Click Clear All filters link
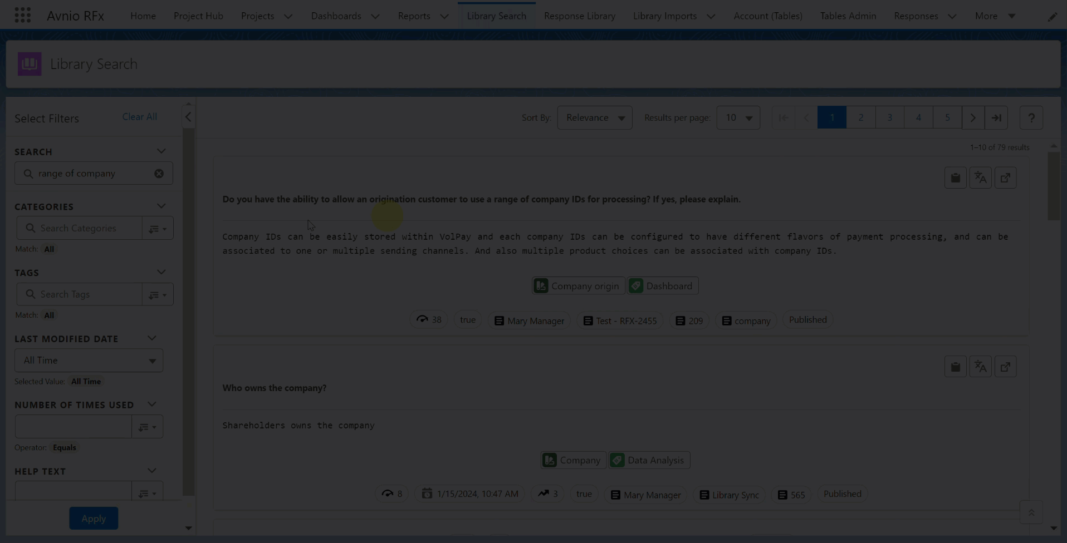This screenshot has width=1067, height=543. (x=139, y=117)
